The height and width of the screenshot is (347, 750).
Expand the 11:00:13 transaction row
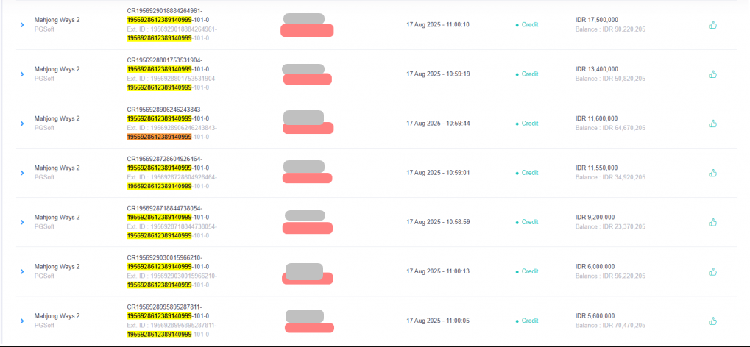[x=22, y=271]
